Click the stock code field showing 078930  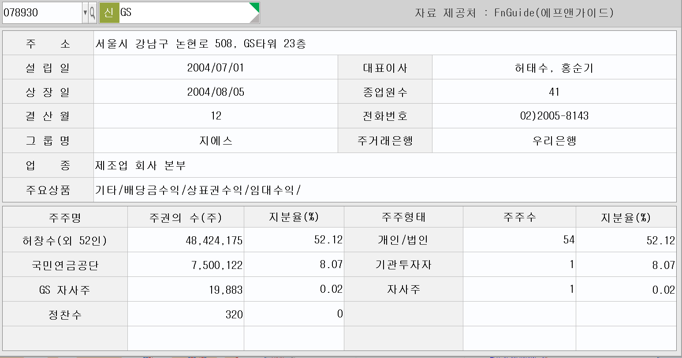pos(42,13)
